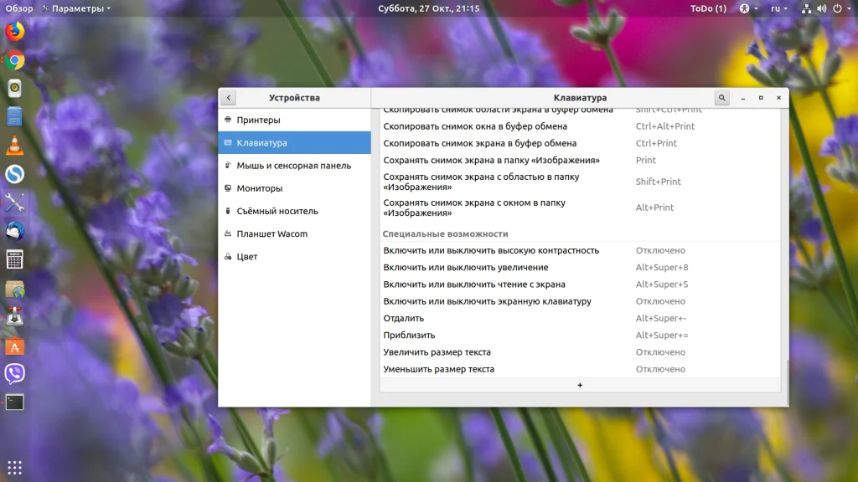Open the ru keyboard layout dropdown
The height and width of the screenshot is (482, 858).
tap(778, 8)
